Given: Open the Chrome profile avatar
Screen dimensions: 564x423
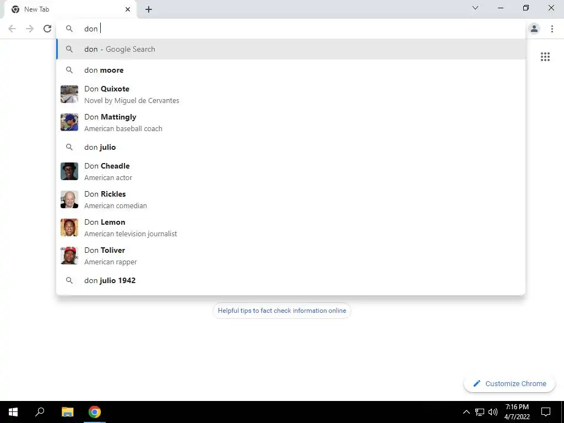Looking at the screenshot, I should tap(534, 29).
